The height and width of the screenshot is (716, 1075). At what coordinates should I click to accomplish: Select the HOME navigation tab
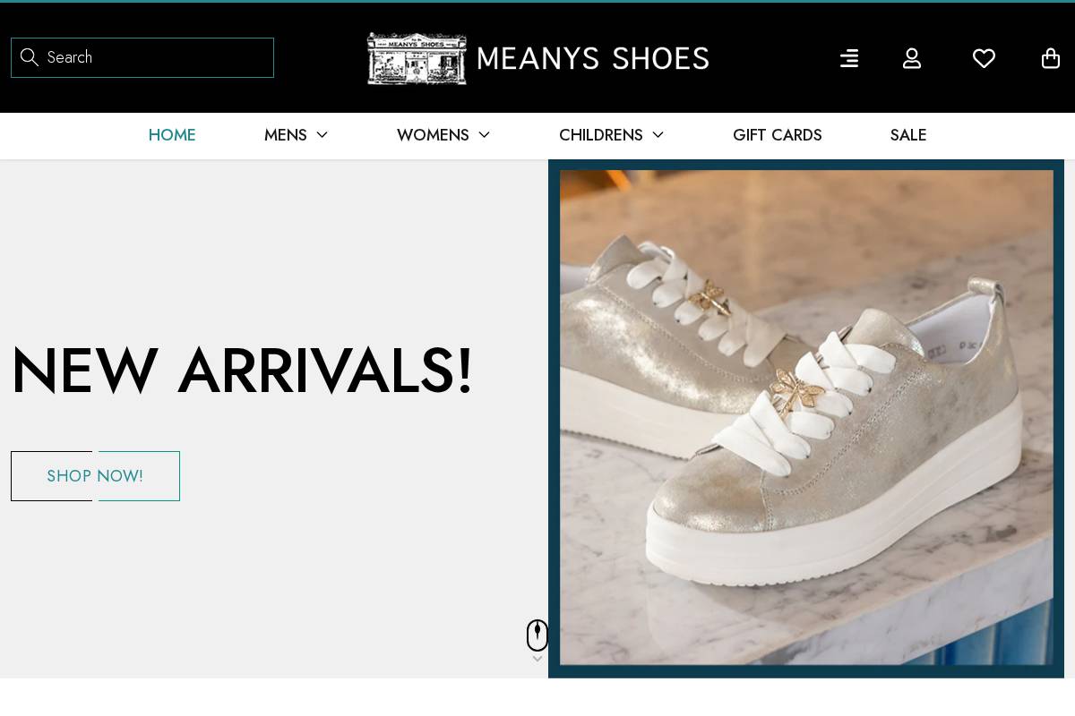[x=172, y=135]
